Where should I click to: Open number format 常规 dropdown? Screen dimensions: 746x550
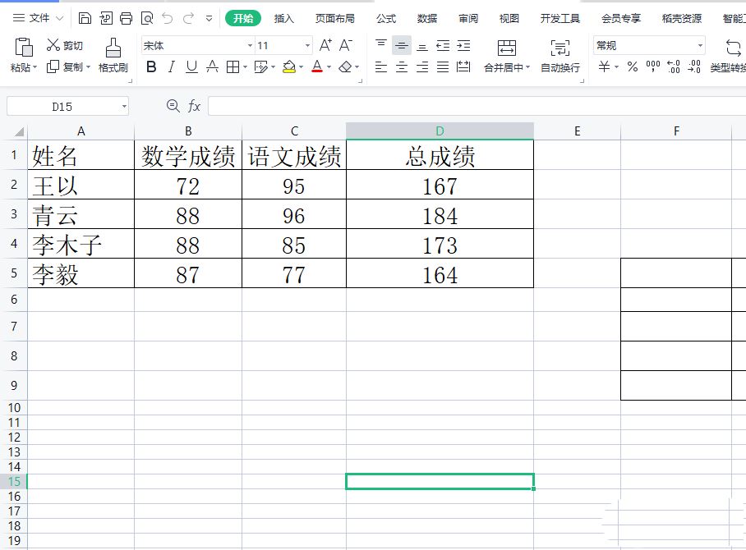700,46
